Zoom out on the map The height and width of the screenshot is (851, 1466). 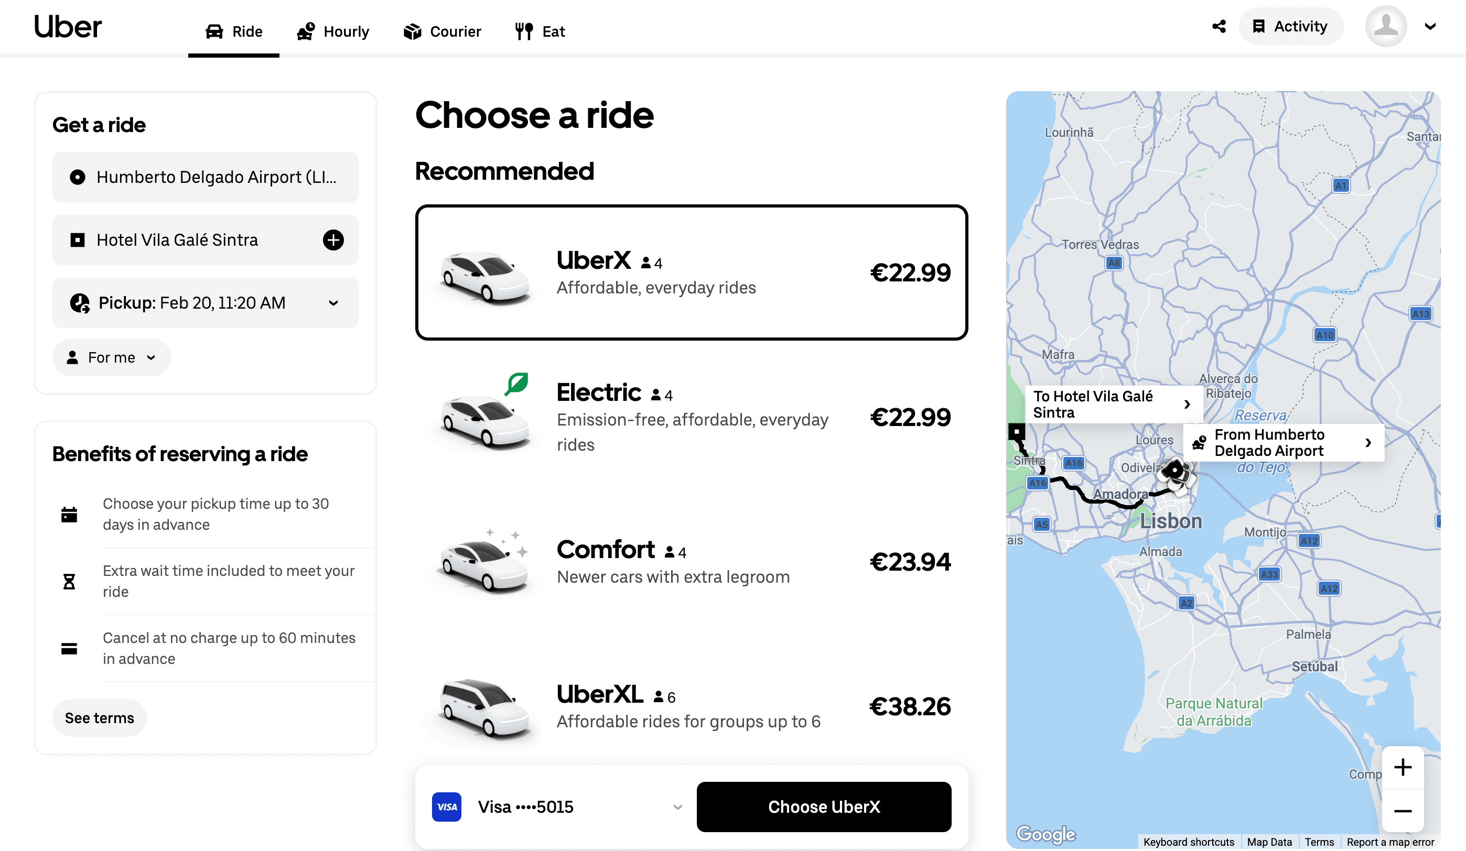pyautogui.click(x=1403, y=811)
